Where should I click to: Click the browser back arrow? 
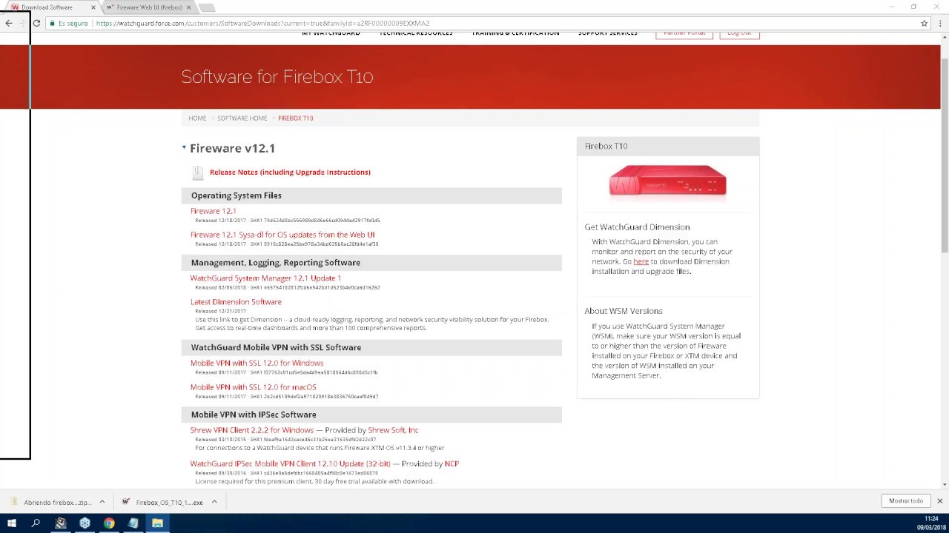(x=9, y=23)
